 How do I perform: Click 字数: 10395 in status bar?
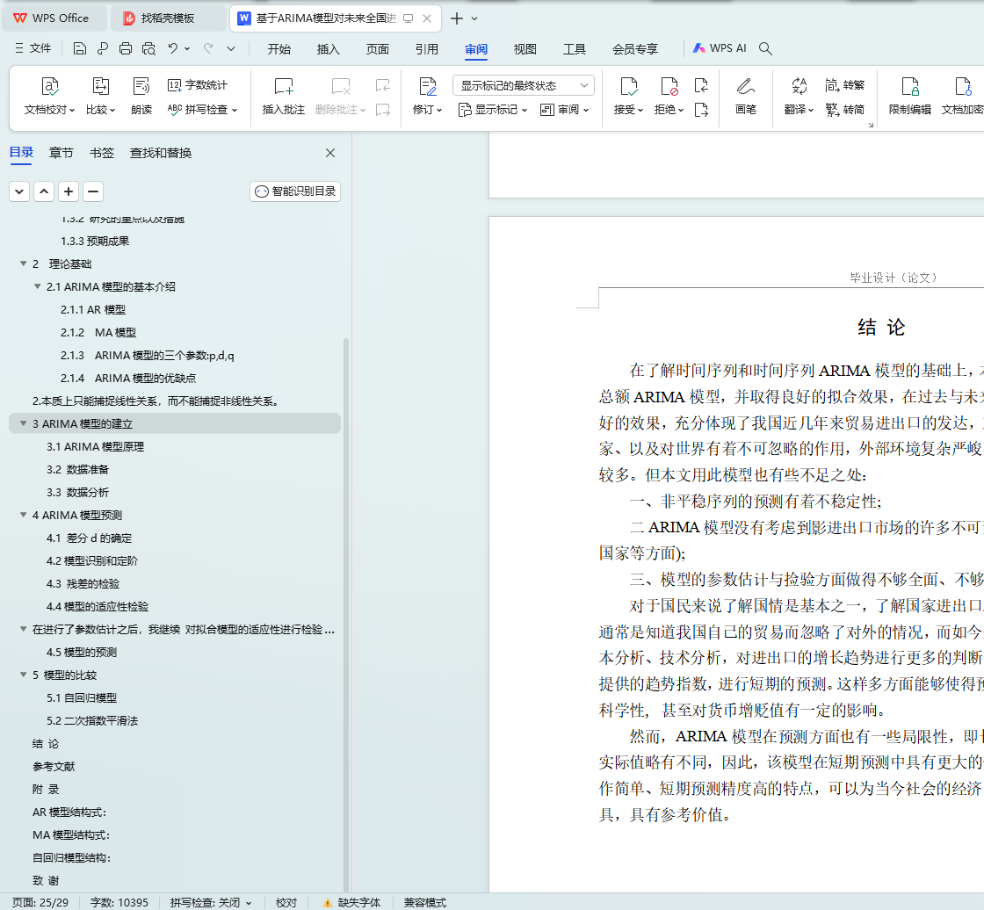[119, 902]
